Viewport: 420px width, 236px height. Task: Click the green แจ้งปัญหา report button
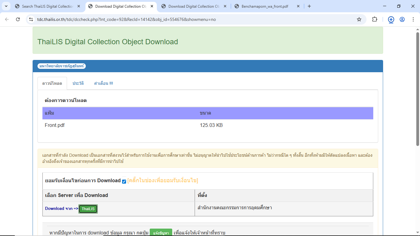[x=161, y=233]
